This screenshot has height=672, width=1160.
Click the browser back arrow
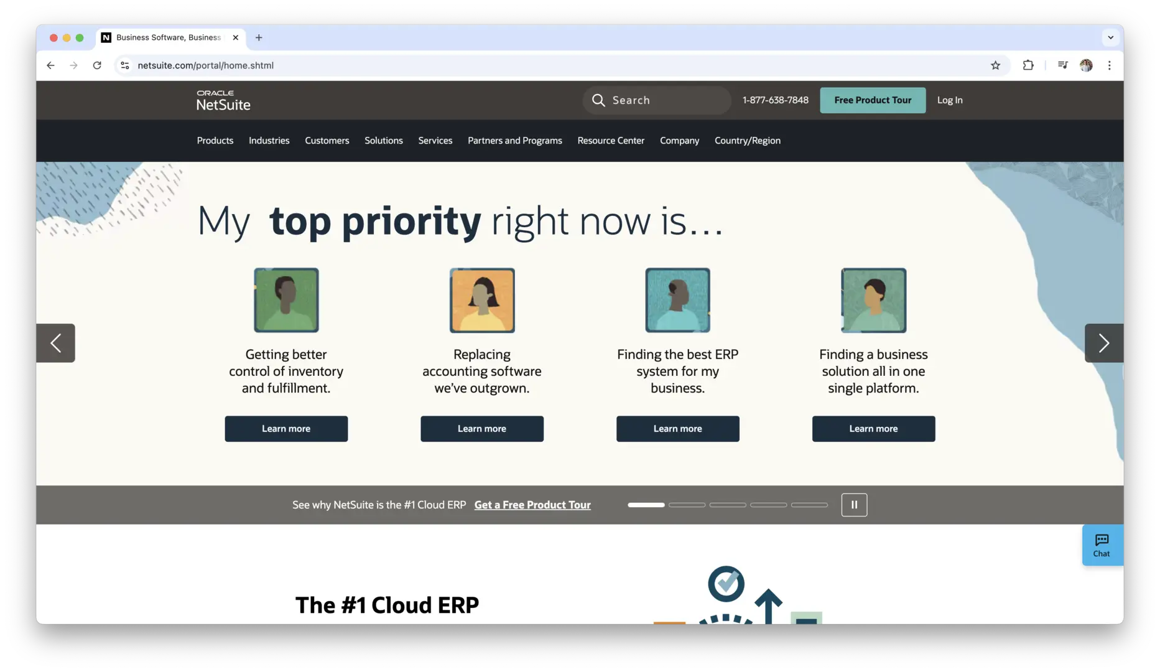tap(50, 65)
